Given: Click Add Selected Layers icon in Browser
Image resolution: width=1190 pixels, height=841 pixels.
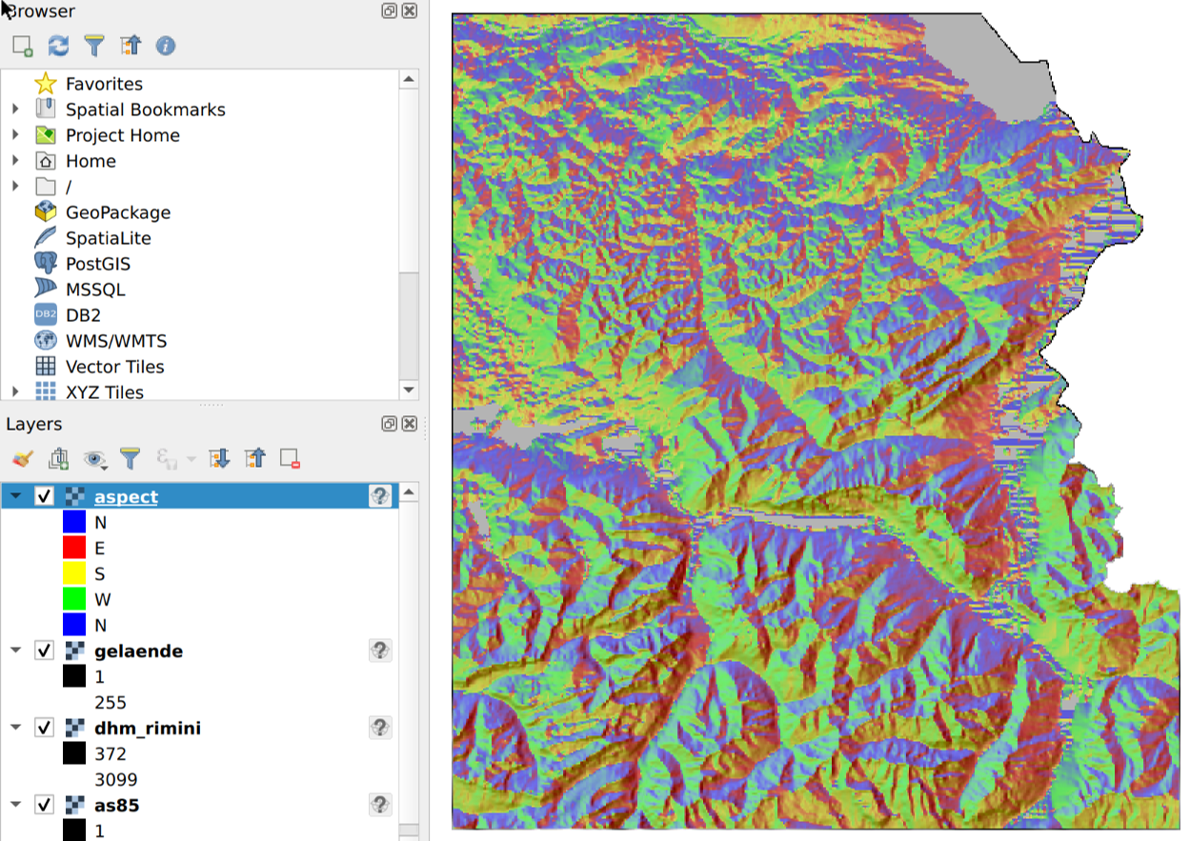Looking at the screenshot, I should click(23, 46).
